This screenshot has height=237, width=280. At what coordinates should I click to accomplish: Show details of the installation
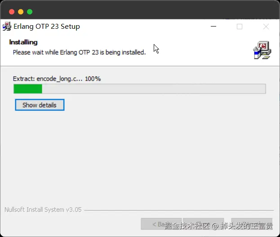[x=40, y=105]
